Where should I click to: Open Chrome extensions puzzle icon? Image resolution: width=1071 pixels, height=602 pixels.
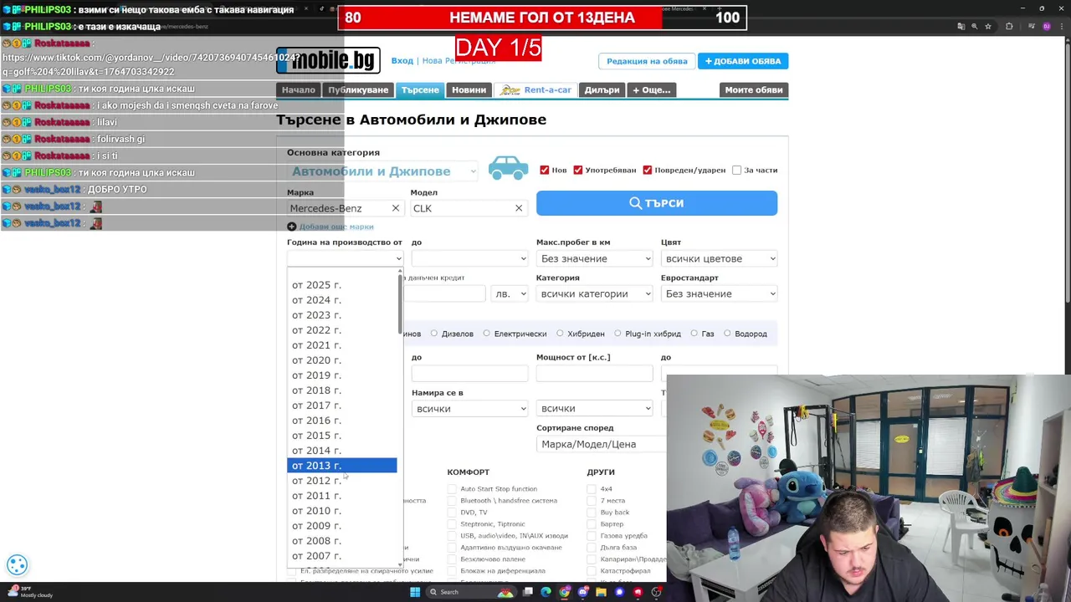[x=1009, y=27]
